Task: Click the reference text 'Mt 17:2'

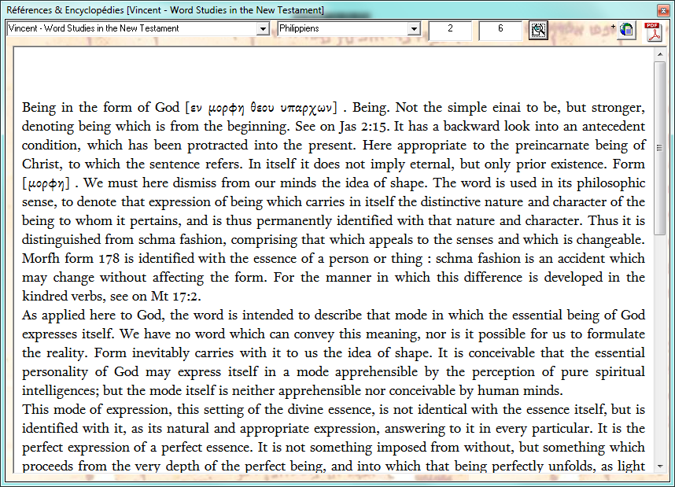Action: (x=175, y=297)
